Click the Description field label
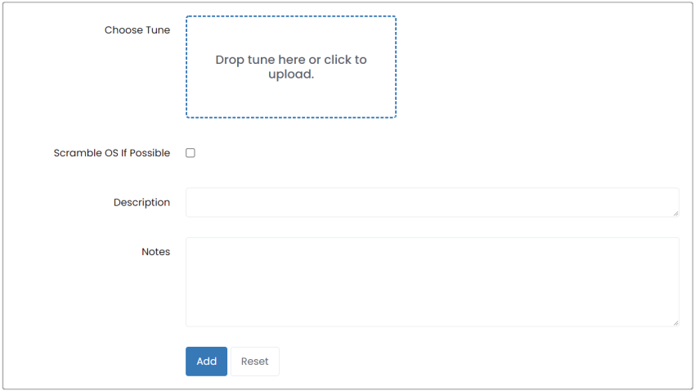Image resolution: width=695 pixels, height=391 pixels. pyautogui.click(x=141, y=202)
